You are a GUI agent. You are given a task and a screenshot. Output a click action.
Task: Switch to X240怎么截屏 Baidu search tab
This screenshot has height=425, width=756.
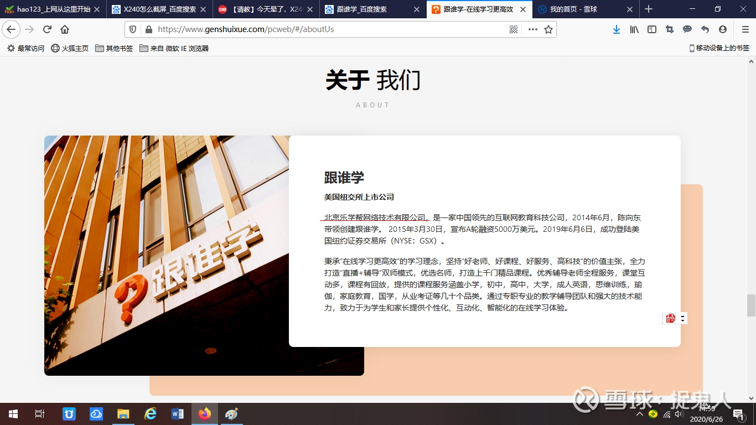click(160, 9)
